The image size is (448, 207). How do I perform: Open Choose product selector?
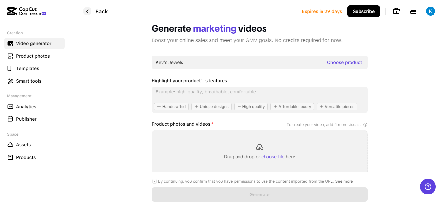[344, 62]
